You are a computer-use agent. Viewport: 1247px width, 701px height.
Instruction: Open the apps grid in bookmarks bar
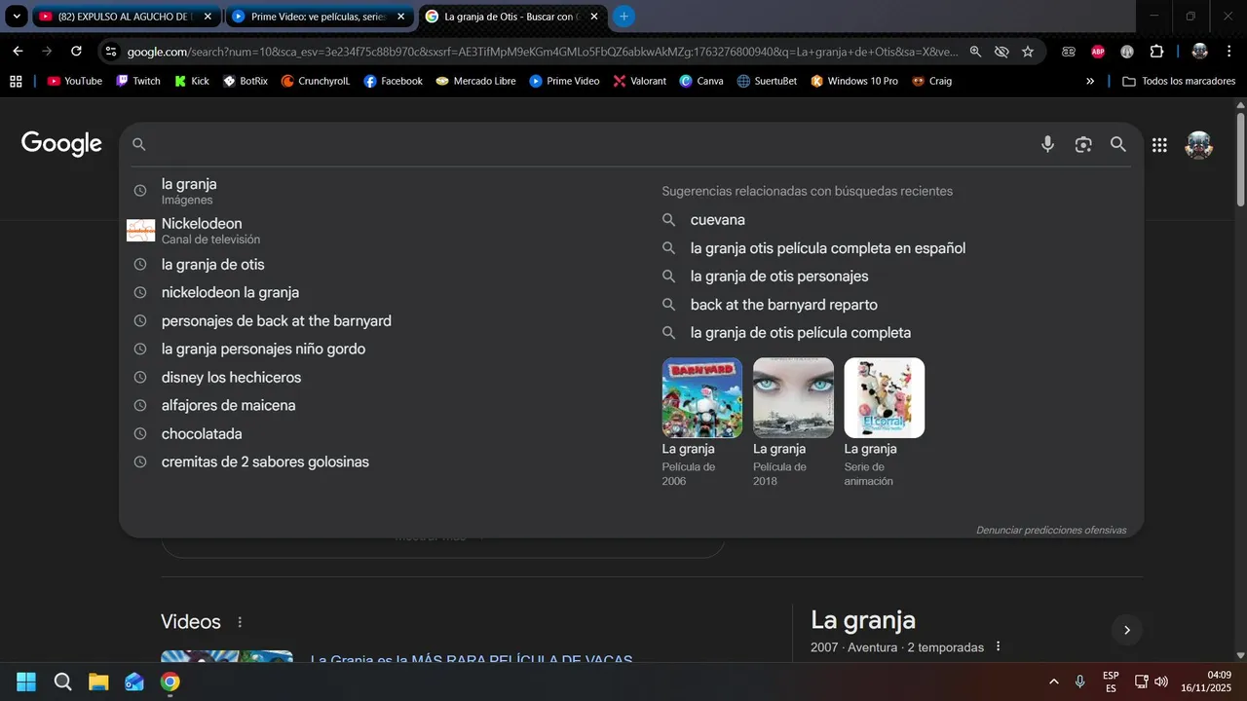pyautogui.click(x=16, y=81)
